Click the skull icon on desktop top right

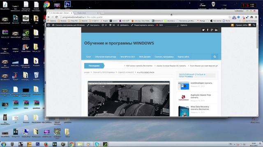[x=213, y=4]
